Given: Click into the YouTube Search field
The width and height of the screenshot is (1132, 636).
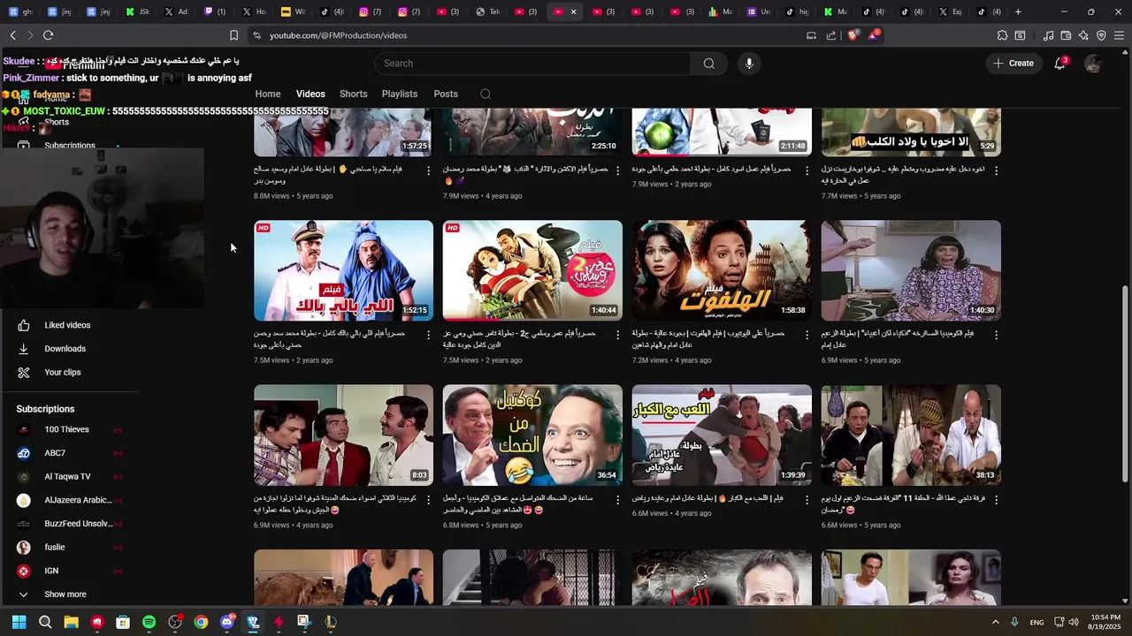Looking at the screenshot, I should (x=532, y=64).
